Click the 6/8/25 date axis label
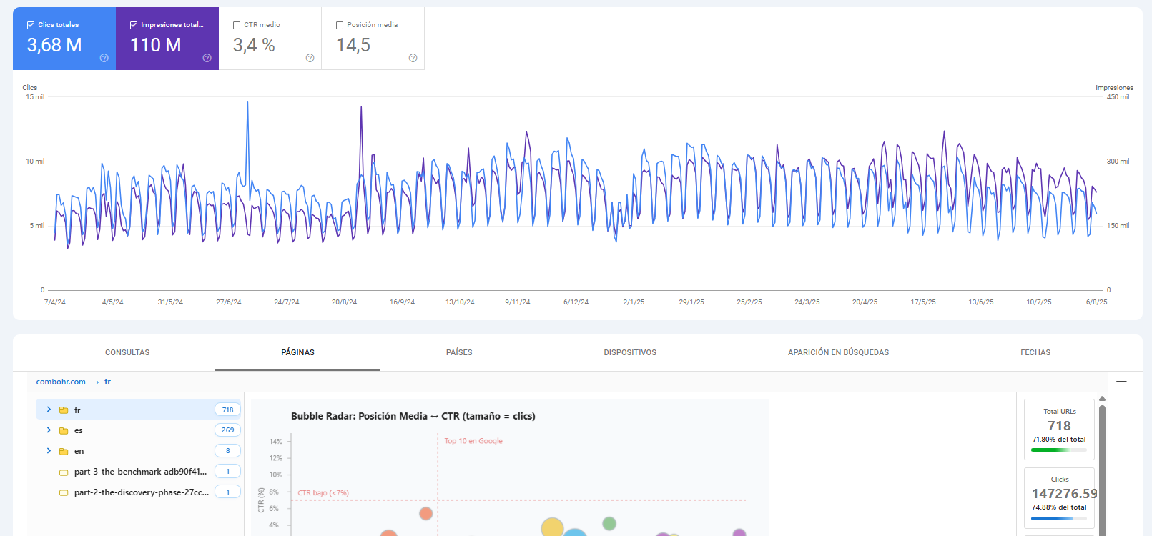Viewport: 1152px width, 536px height. click(1096, 302)
